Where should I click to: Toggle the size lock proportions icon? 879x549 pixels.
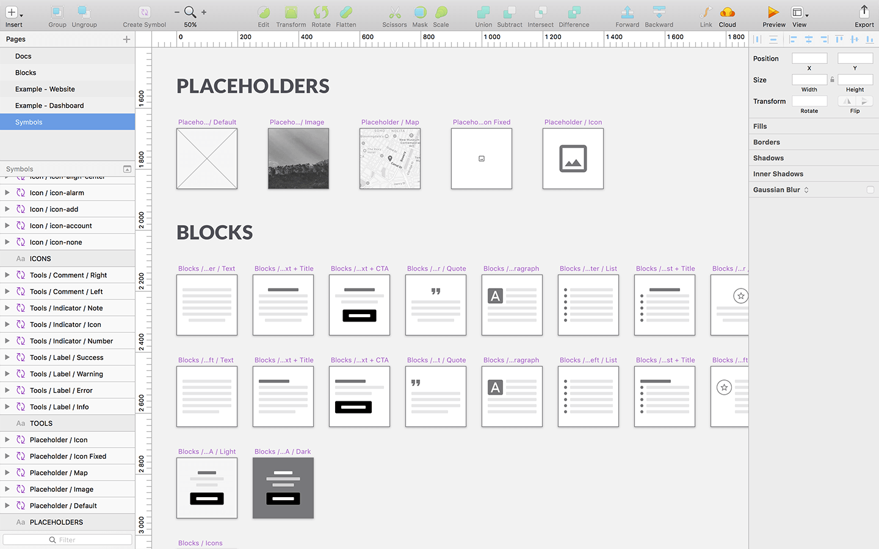pyautogui.click(x=832, y=80)
